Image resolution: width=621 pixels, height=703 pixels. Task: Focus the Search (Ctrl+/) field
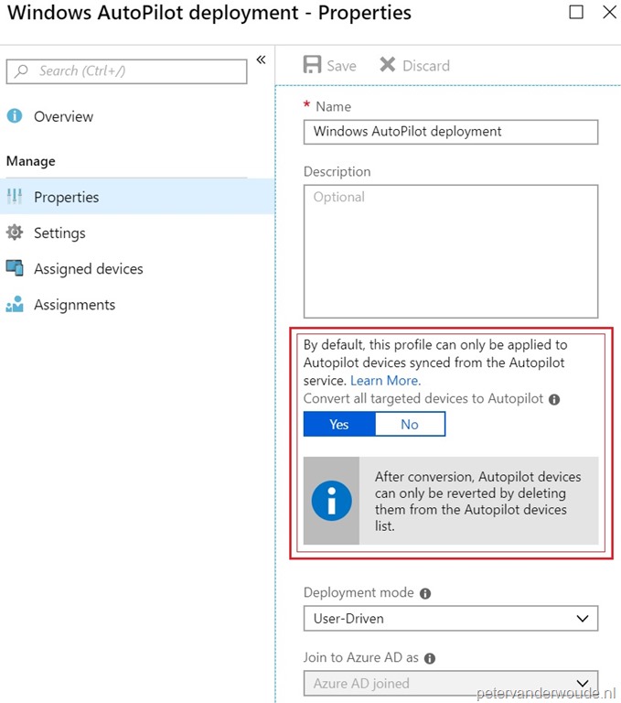(127, 71)
